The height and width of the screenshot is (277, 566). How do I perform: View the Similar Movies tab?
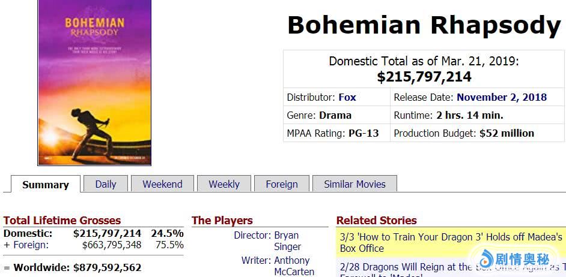(355, 184)
